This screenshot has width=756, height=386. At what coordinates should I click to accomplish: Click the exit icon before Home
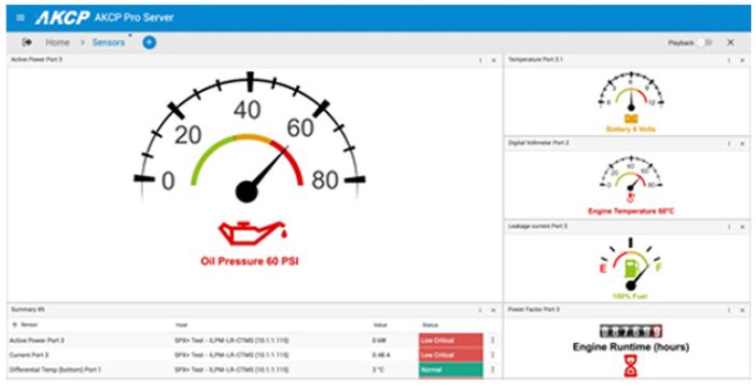[27, 42]
